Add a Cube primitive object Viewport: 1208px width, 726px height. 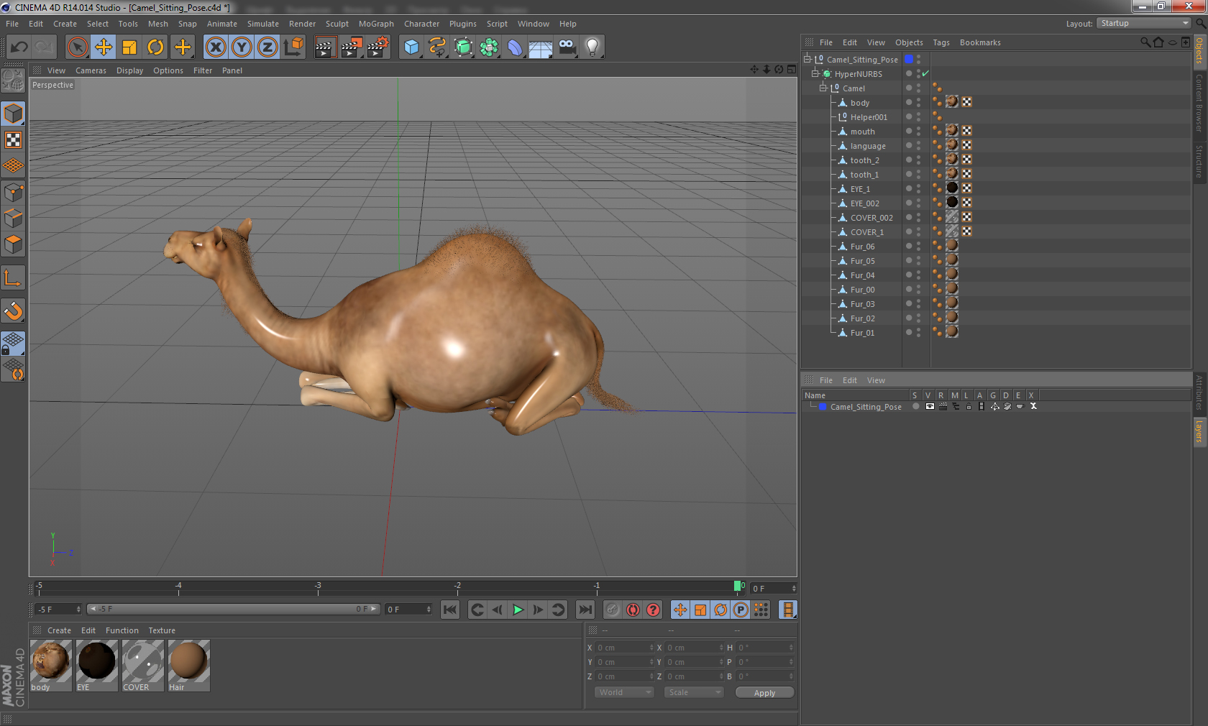[x=411, y=47]
